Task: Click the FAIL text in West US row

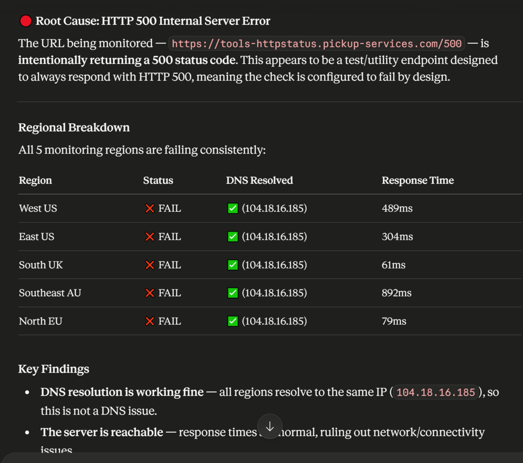Action: pos(170,208)
